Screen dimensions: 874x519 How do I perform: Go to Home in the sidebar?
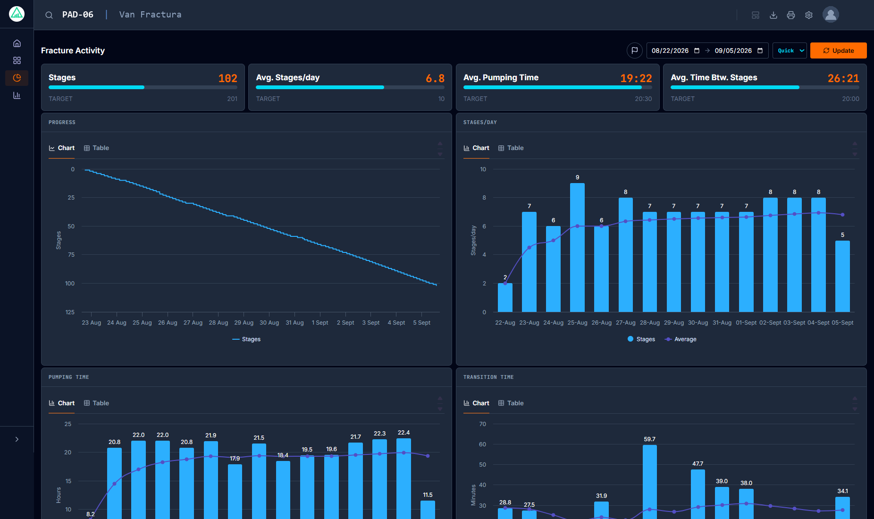tap(17, 43)
